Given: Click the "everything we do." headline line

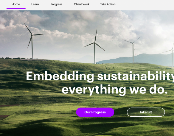Looking at the screenshot, I should [114, 90].
